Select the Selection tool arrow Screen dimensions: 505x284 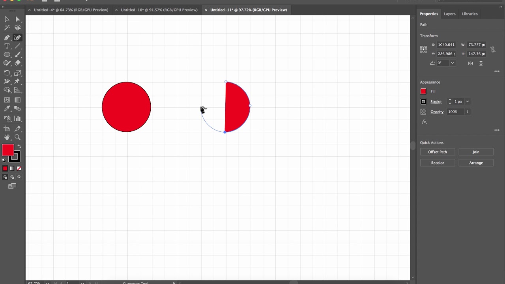(x=7, y=19)
